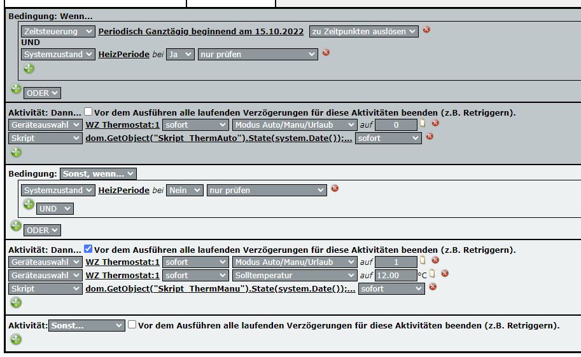
Task: Click Modus value field showing 1
Action: 396,262
